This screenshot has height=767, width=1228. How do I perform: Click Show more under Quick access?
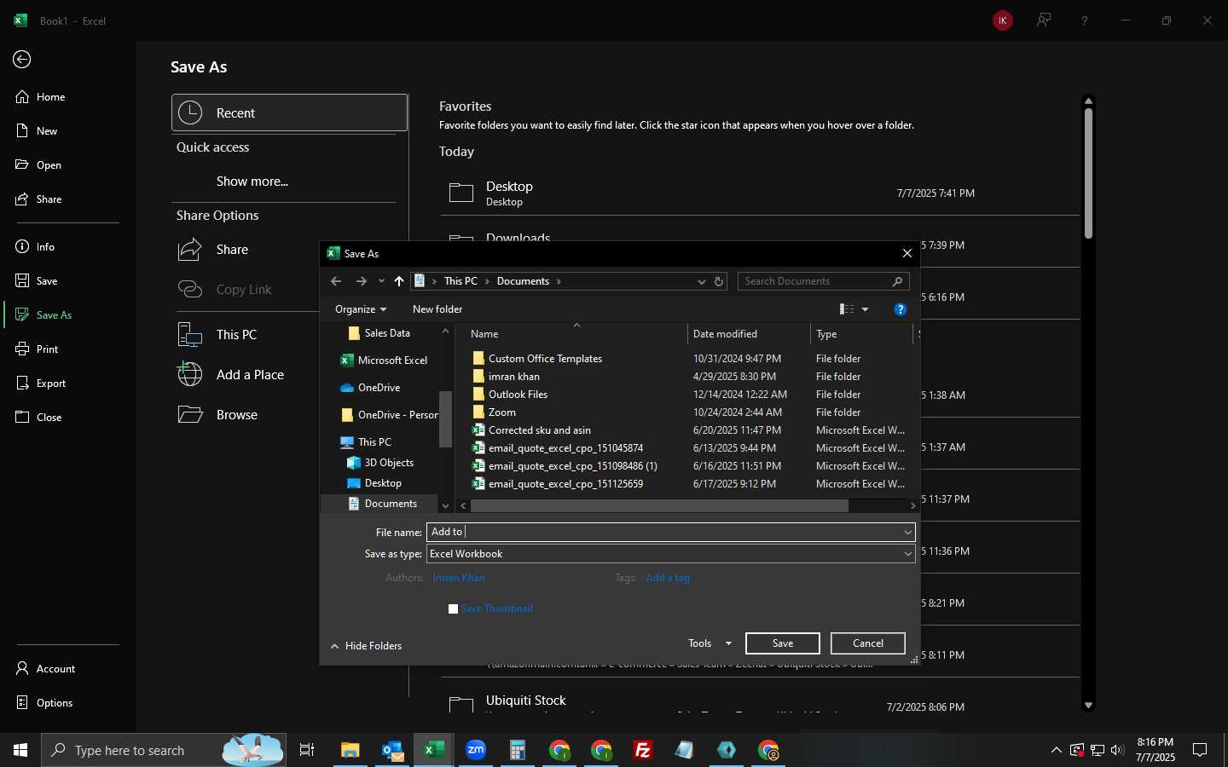252,182
